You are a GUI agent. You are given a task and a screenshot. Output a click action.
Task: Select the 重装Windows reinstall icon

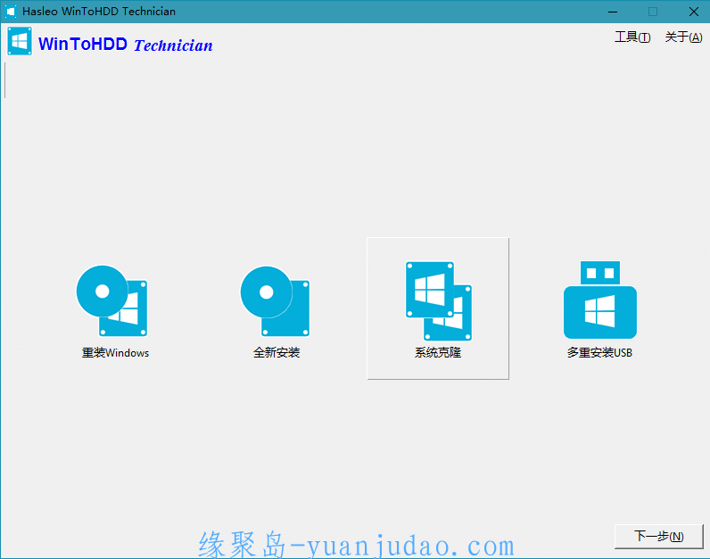click(111, 301)
